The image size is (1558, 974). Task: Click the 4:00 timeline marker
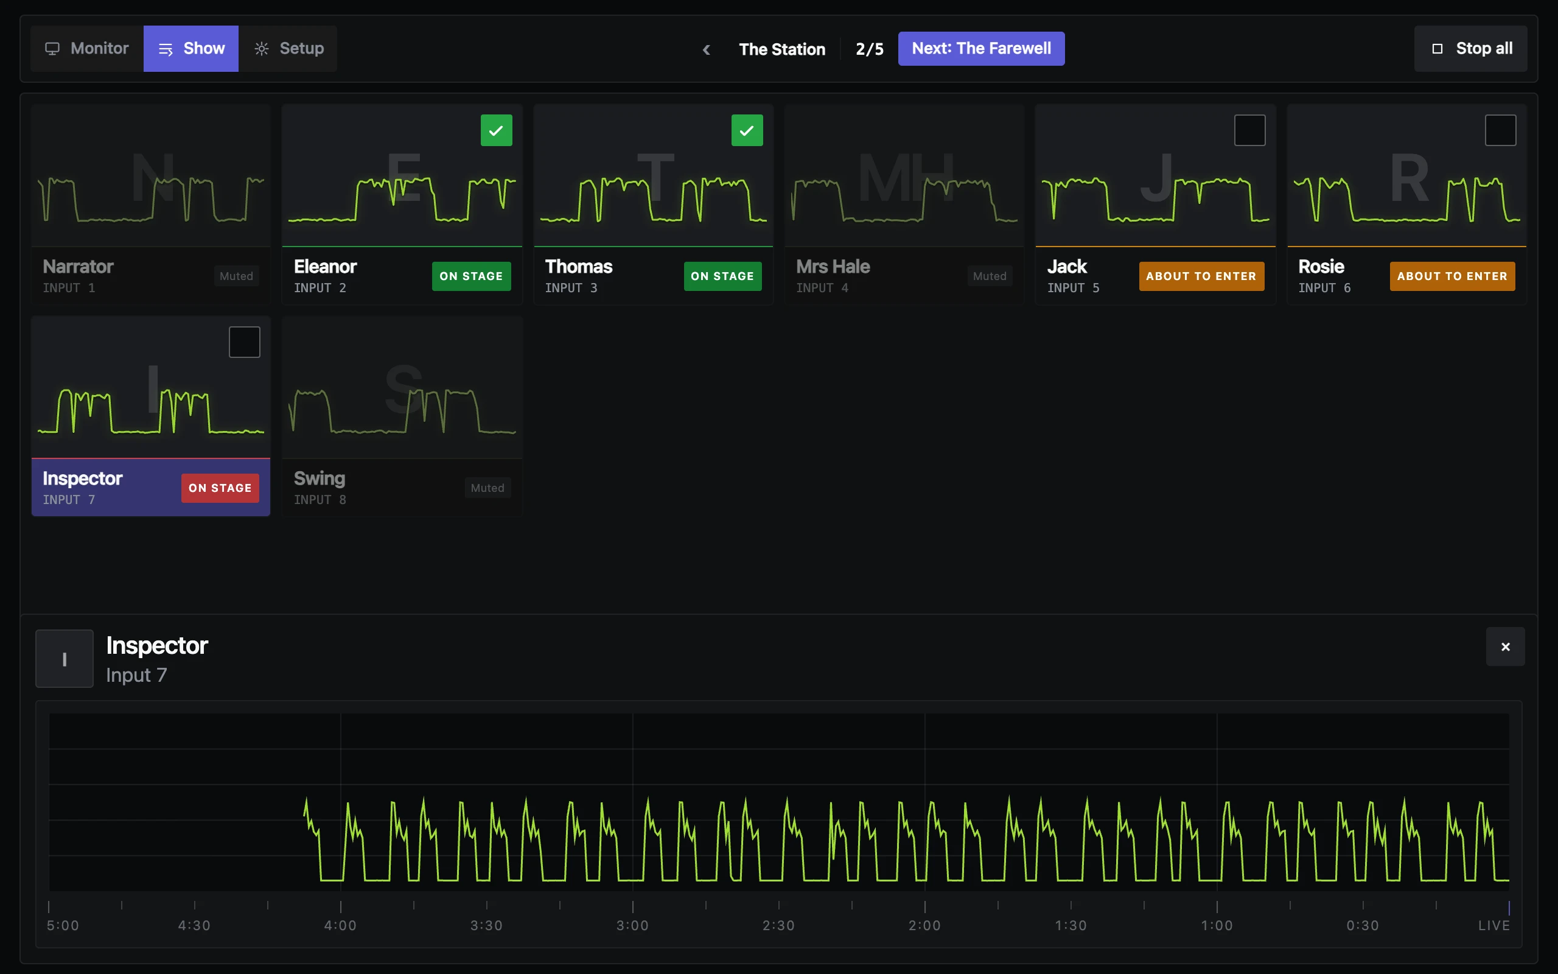coord(340,925)
